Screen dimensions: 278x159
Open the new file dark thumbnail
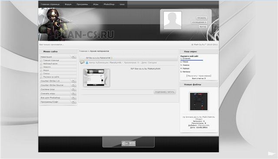[x=199, y=102]
